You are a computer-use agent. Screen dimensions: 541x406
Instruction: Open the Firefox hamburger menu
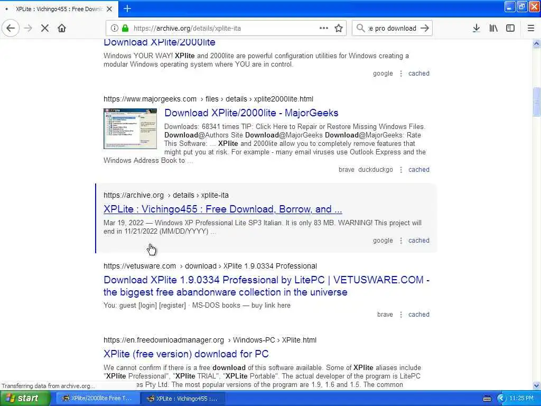coord(530,29)
